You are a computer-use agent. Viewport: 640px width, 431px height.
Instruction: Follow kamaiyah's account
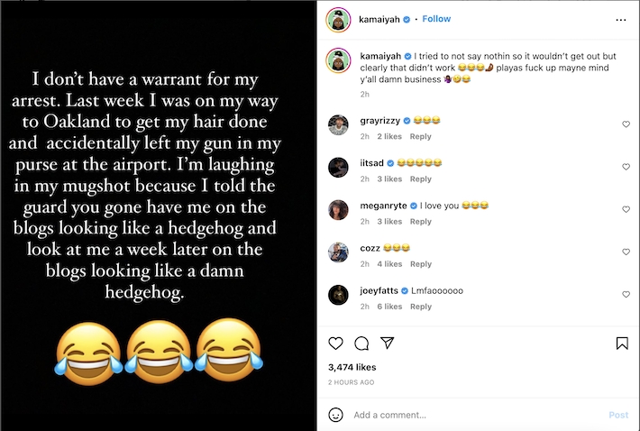[x=436, y=19]
